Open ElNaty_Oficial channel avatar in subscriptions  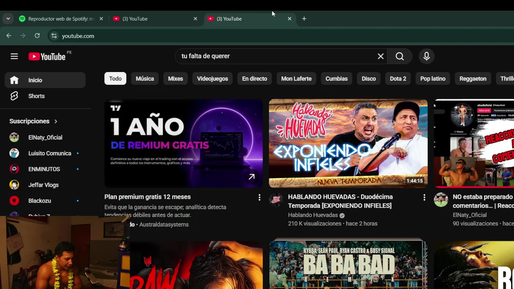coord(14,137)
